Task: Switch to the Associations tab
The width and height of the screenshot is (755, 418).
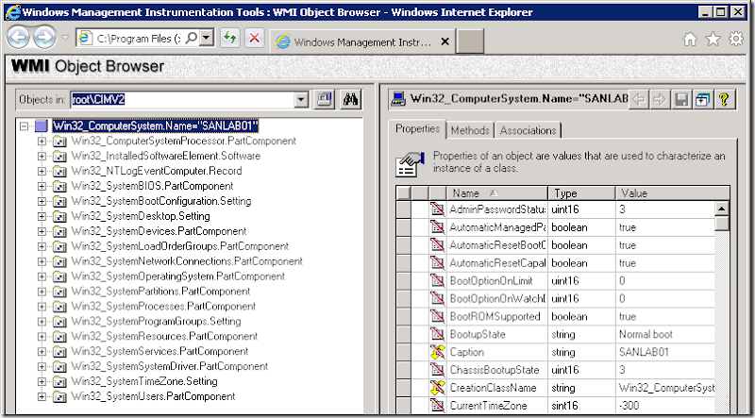Action: click(x=528, y=130)
